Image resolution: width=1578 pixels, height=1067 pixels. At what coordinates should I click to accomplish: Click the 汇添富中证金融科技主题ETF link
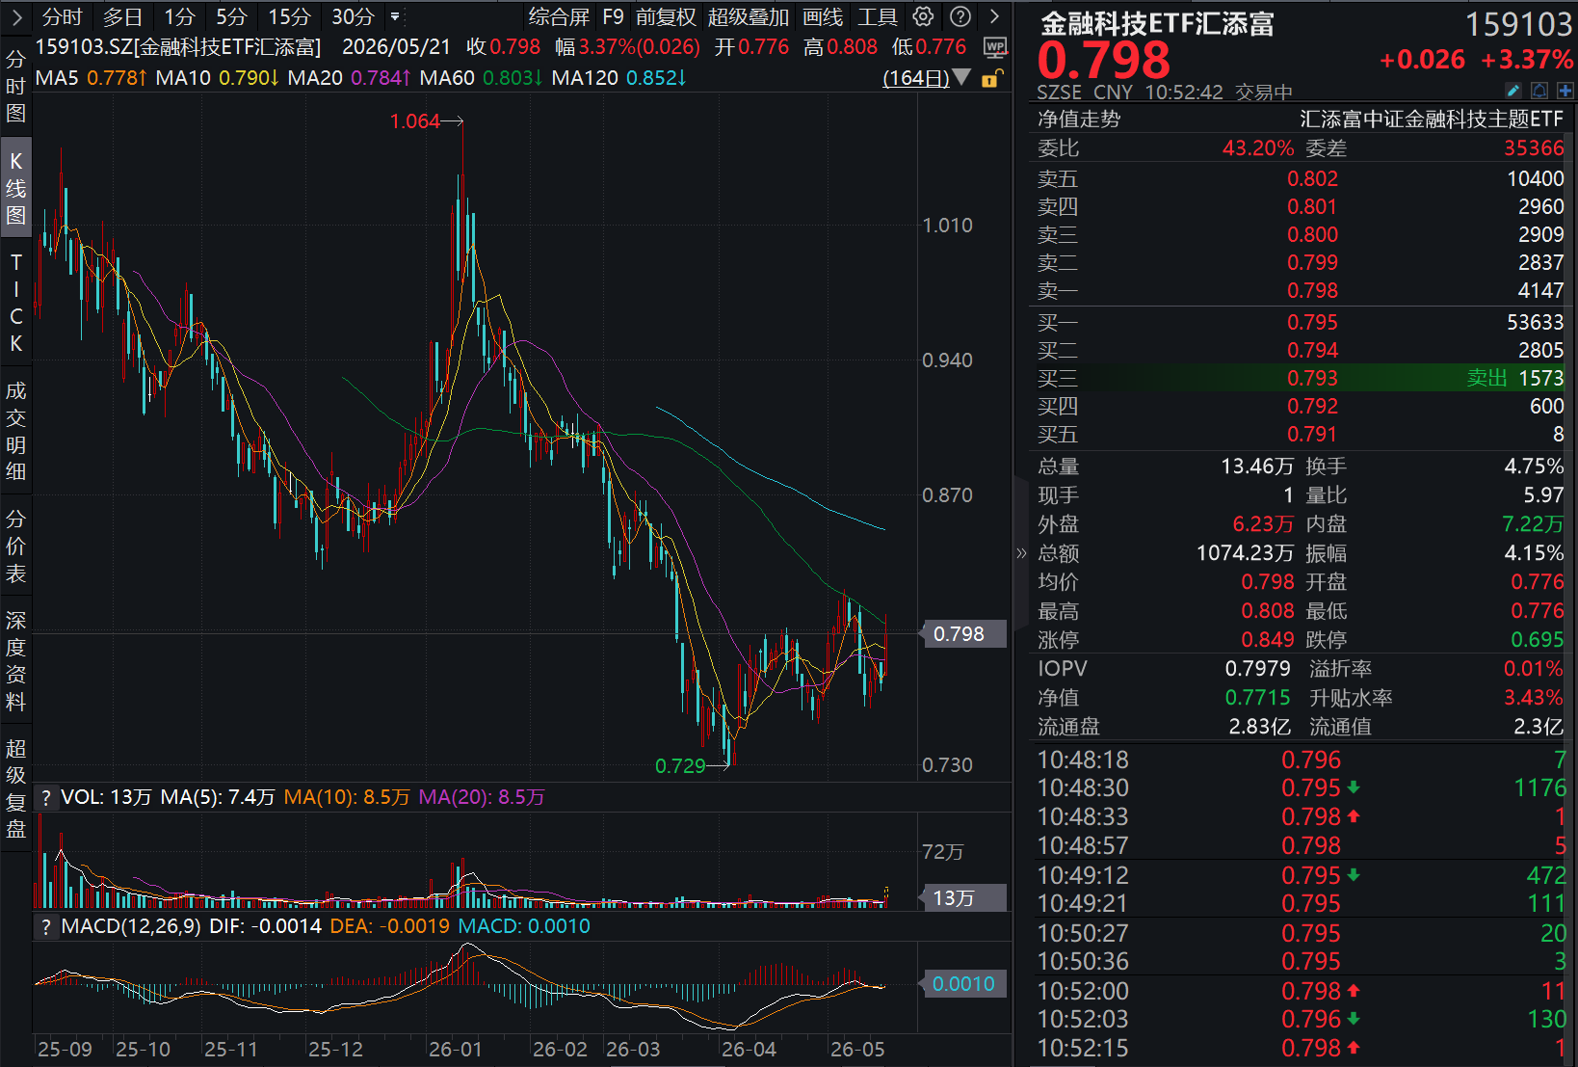tap(1432, 119)
